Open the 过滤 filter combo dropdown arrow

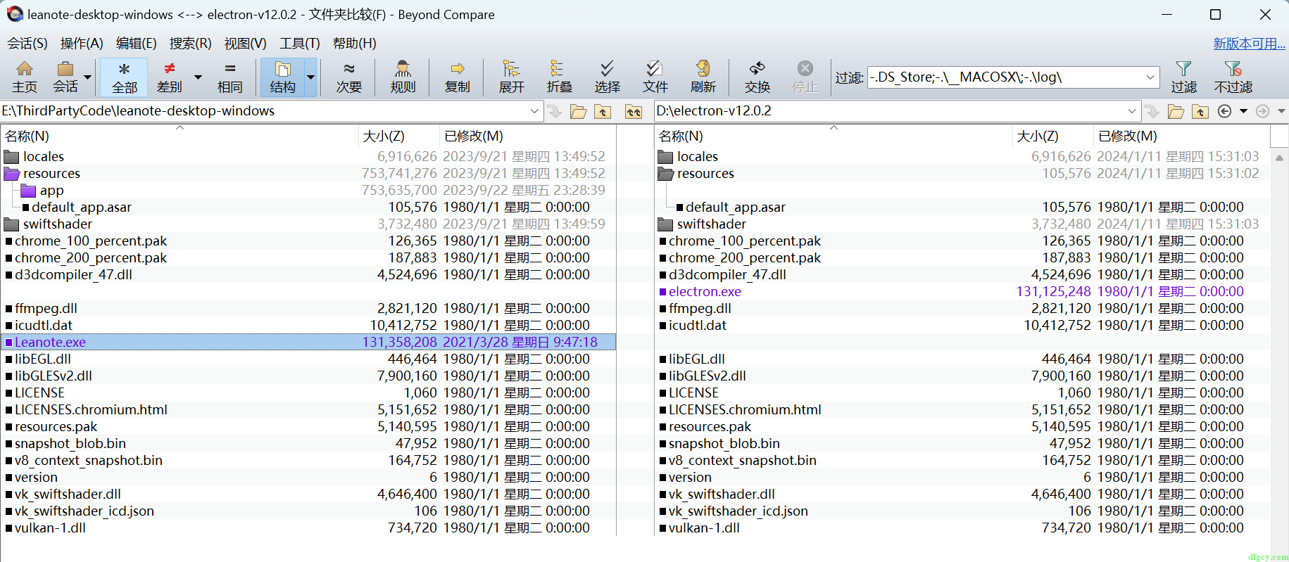coord(1150,77)
